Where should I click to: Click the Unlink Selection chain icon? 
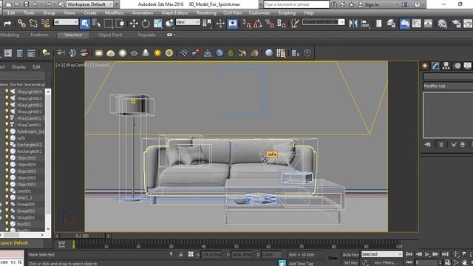33,23
